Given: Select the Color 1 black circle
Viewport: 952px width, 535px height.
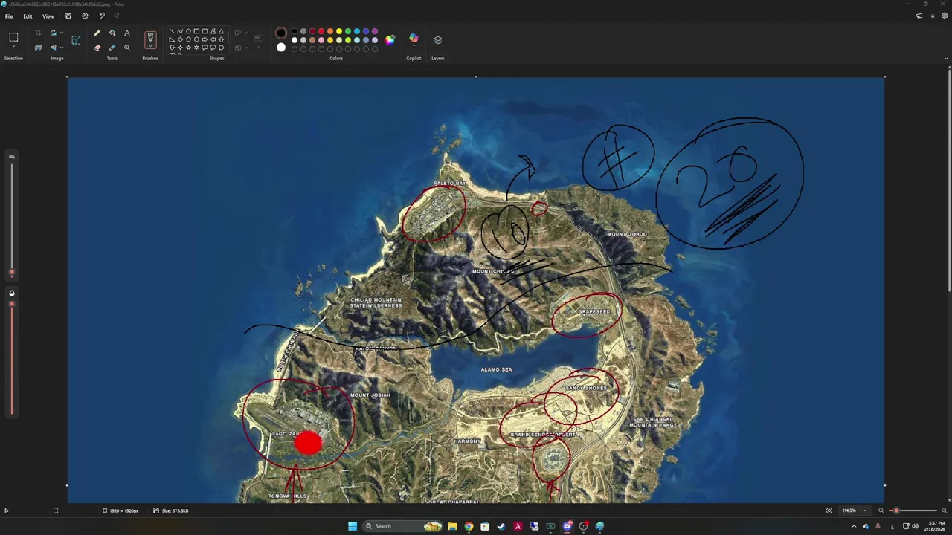Looking at the screenshot, I should [281, 33].
